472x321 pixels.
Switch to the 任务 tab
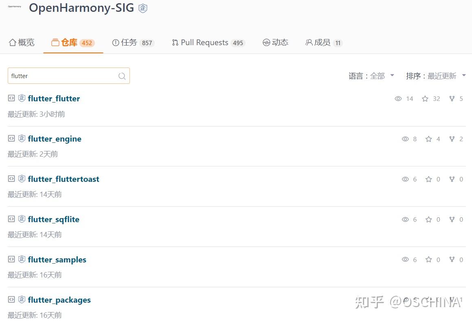click(x=133, y=42)
